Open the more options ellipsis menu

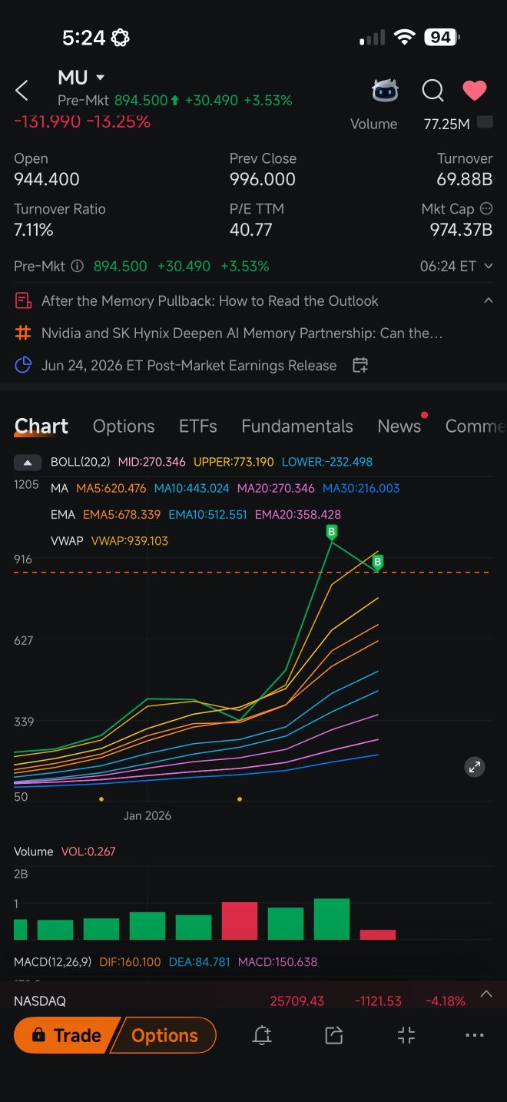[475, 1035]
